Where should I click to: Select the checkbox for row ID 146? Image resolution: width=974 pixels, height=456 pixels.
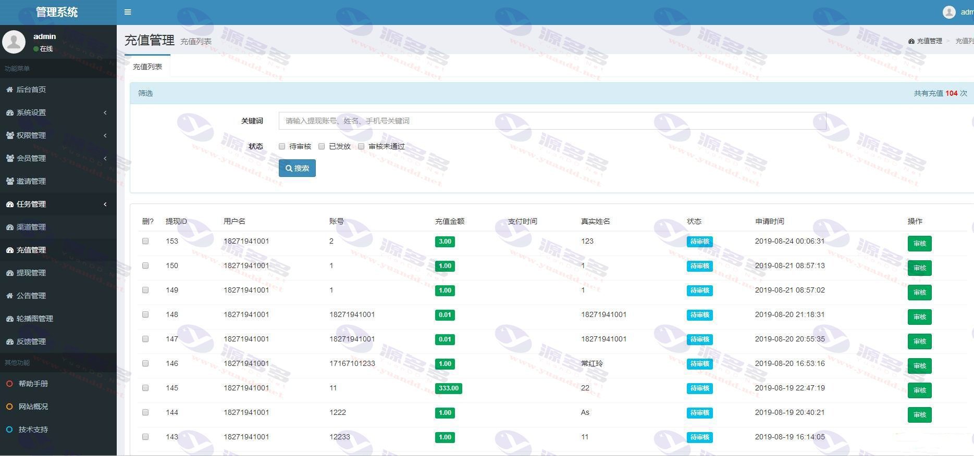pyautogui.click(x=145, y=363)
